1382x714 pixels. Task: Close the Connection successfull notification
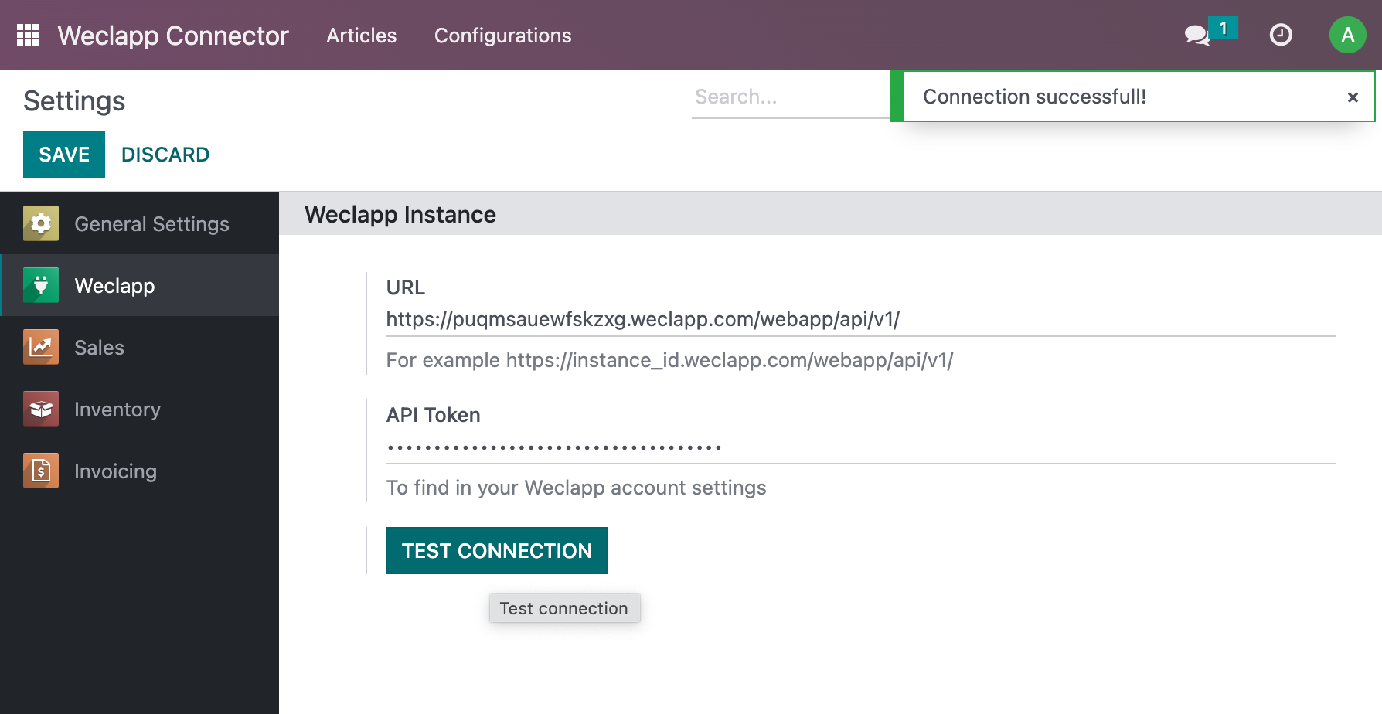pyautogui.click(x=1353, y=97)
